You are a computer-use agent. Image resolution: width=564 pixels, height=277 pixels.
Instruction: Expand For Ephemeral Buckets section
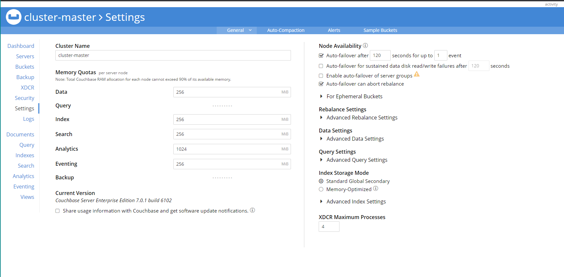point(351,96)
